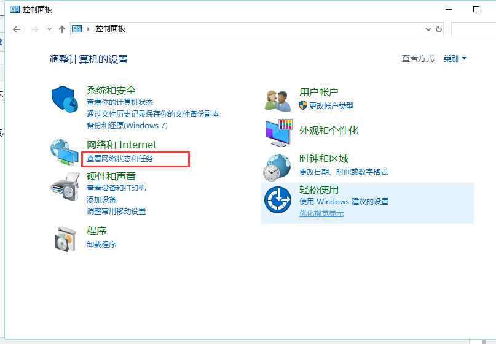Click the refresh button beside address bar
The image size is (496, 344).
pyautogui.click(x=438, y=29)
